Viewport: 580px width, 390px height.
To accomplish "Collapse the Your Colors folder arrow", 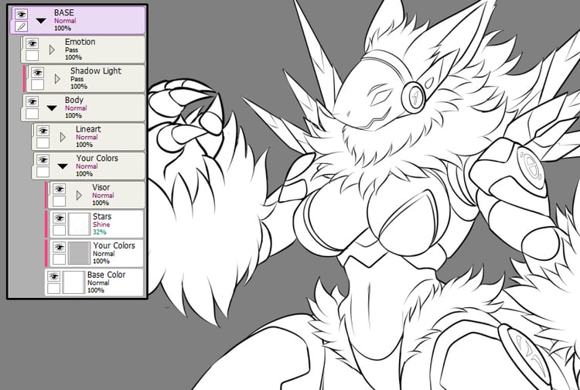I will pyautogui.click(x=63, y=166).
